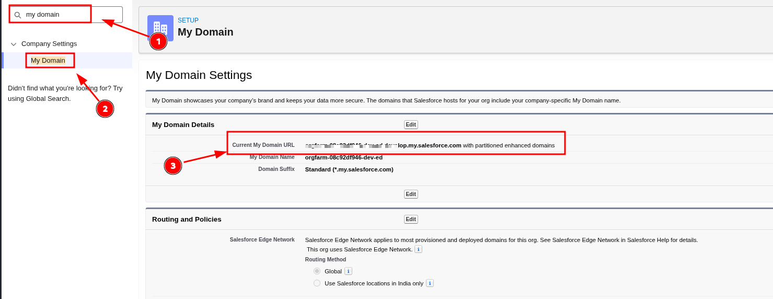This screenshot has height=299, width=773.
Task: Click the Routing and Policies section title
Action: pyautogui.click(x=187, y=219)
